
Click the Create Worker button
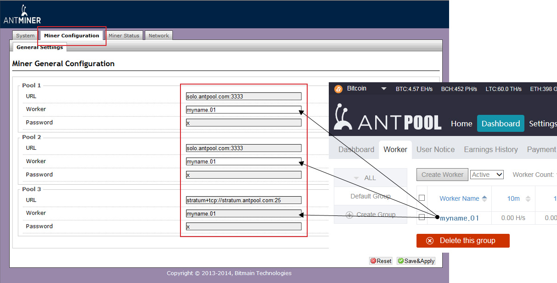[x=443, y=175]
